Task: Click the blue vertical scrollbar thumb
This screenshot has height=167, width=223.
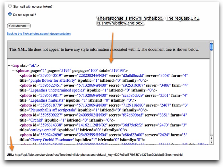Action: pyautogui.click(x=211, y=47)
